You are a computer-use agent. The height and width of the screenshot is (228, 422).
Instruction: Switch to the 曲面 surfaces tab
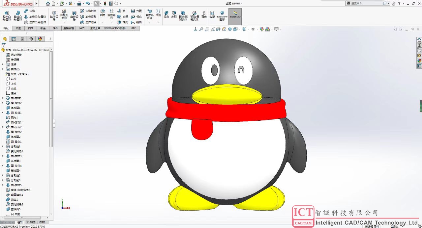[x=31, y=28]
